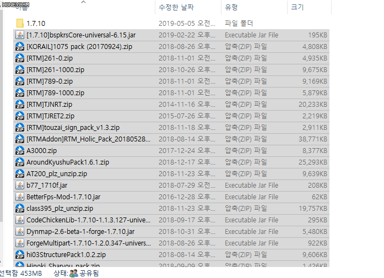
Task: Click the 20,233KB size cell
Action: coord(313,105)
